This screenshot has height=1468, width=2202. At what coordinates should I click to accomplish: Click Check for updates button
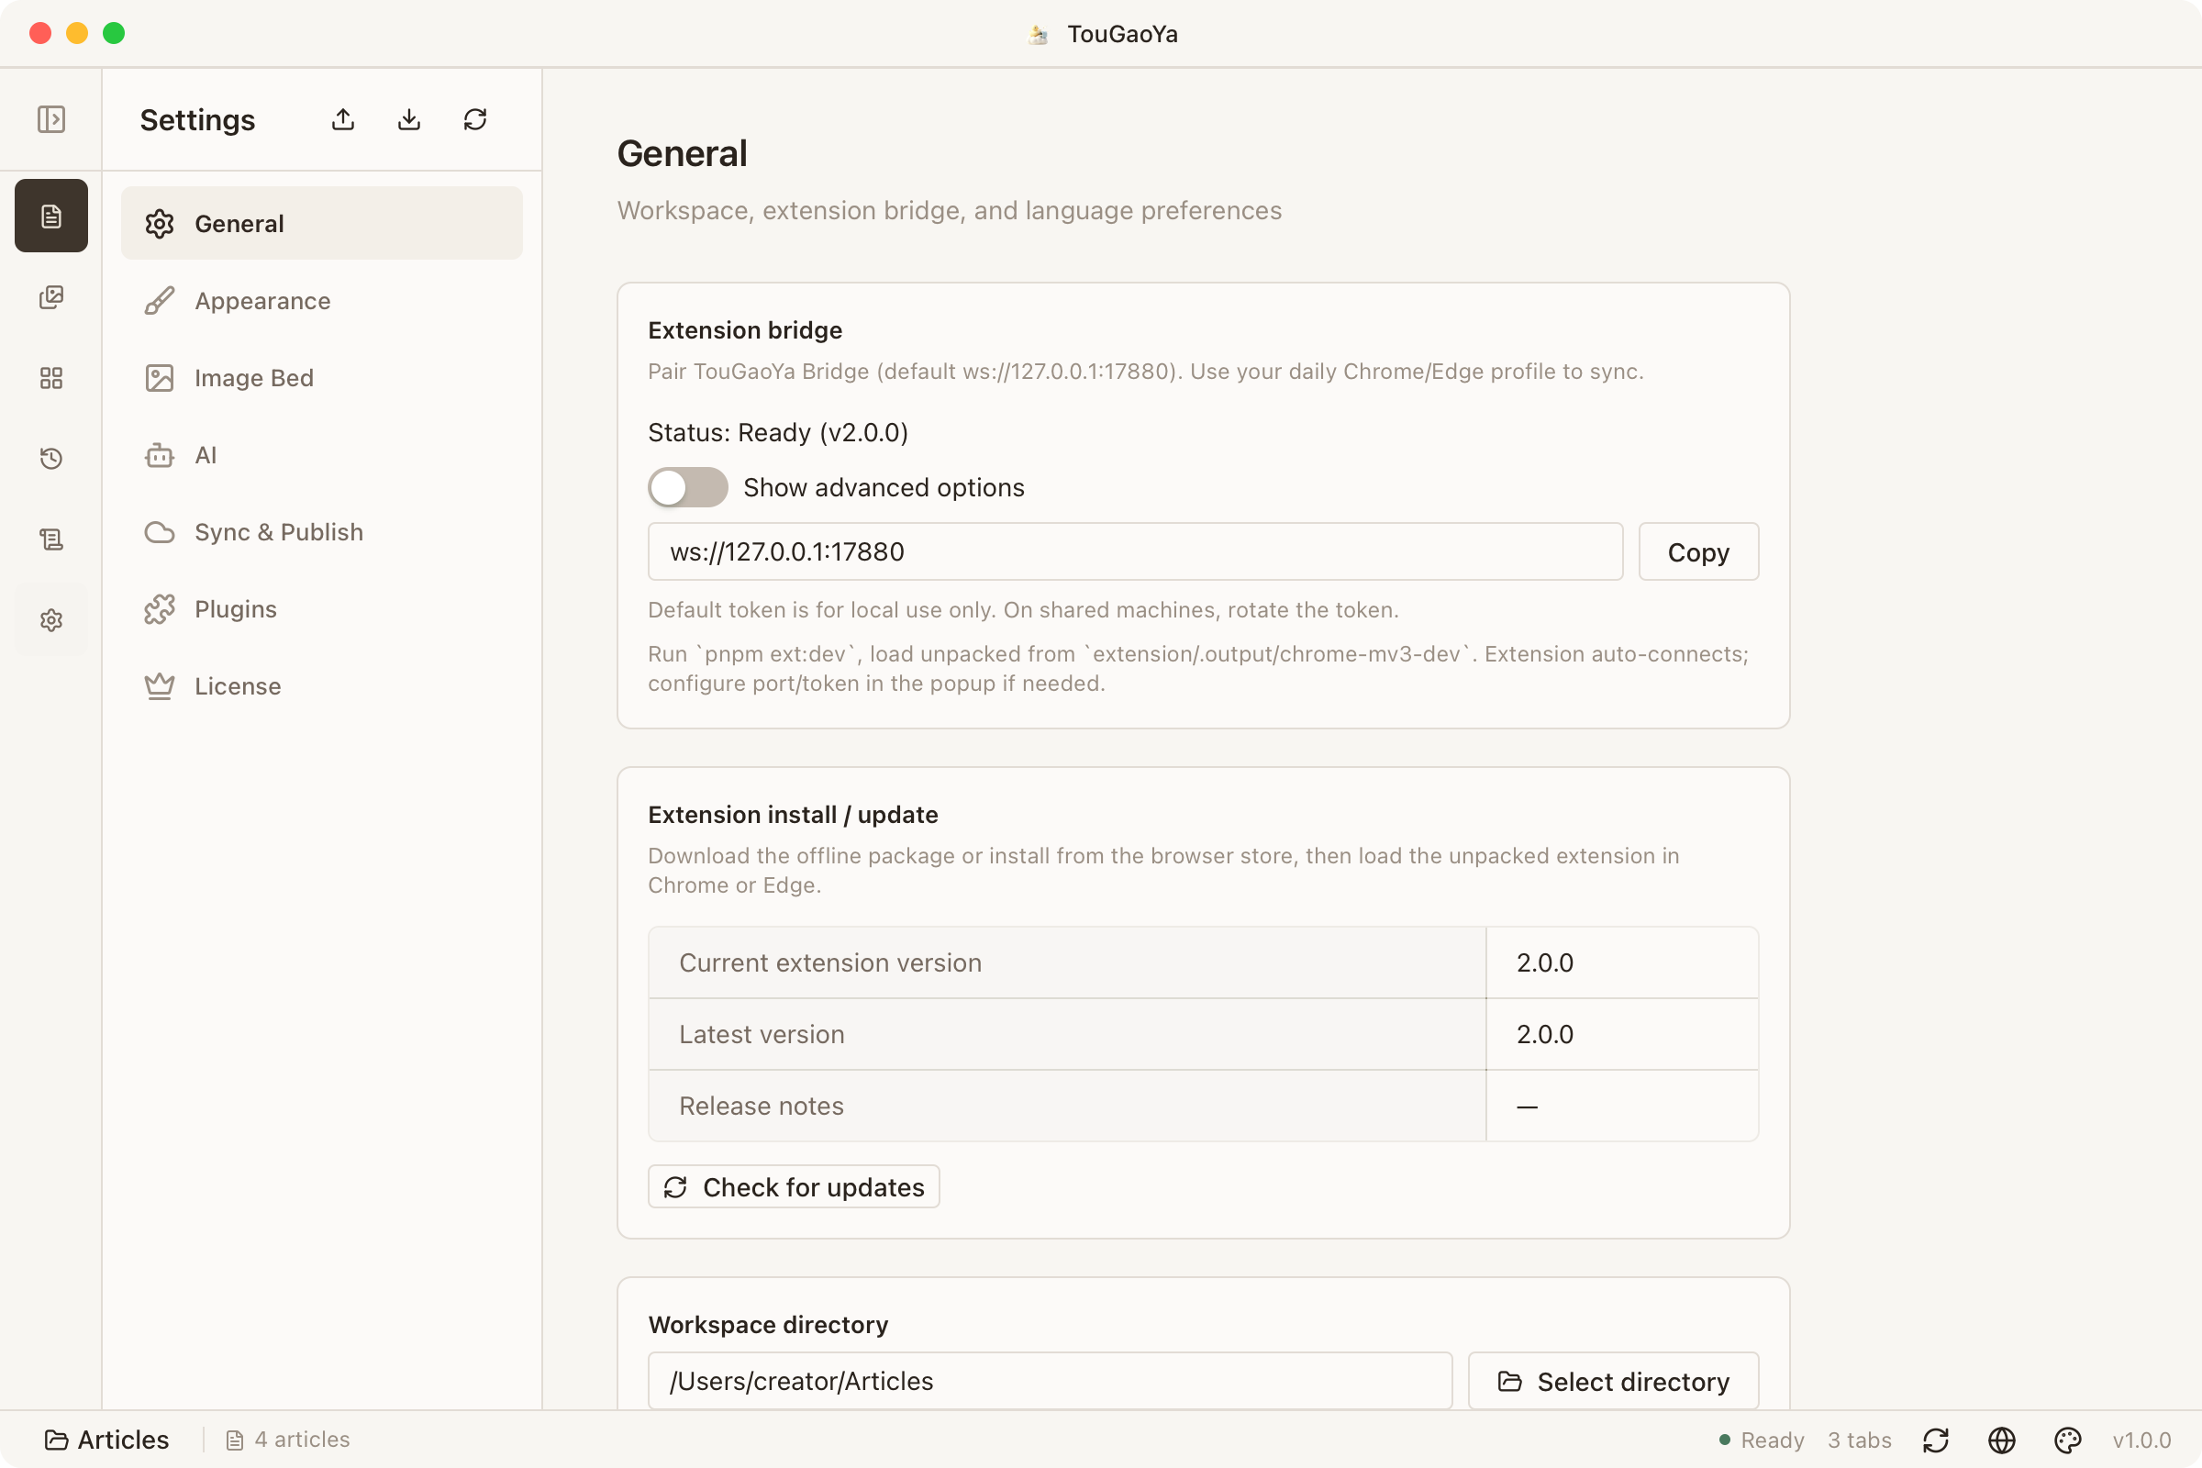click(x=794, y=1186)
